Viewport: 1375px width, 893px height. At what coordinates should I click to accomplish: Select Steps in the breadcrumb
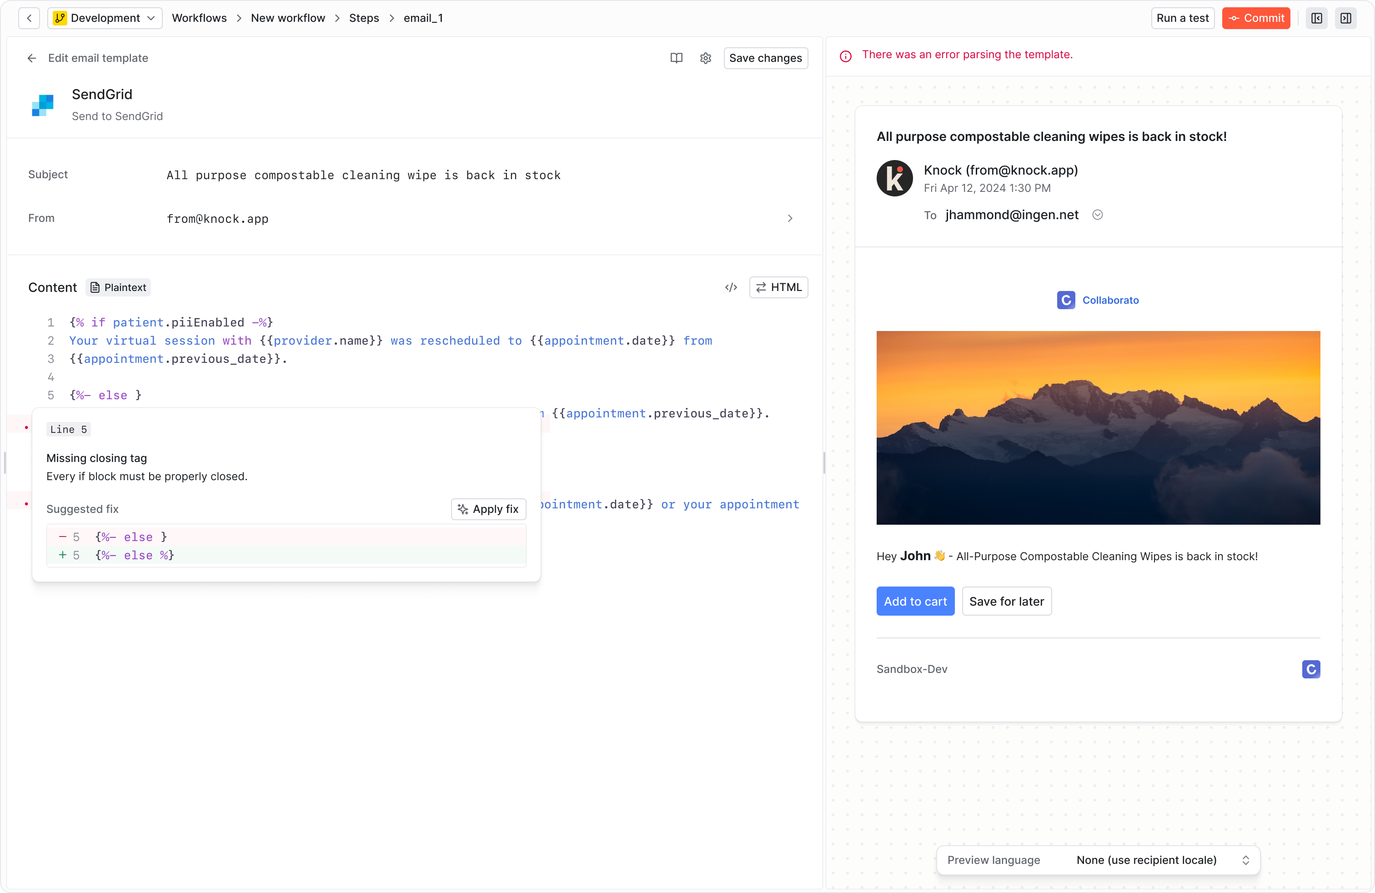(x=363, y=18)
